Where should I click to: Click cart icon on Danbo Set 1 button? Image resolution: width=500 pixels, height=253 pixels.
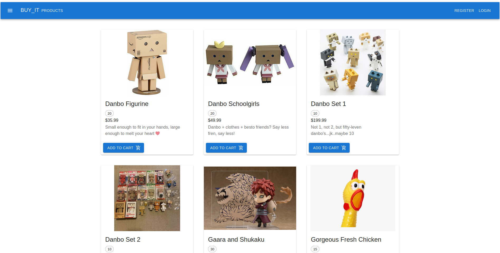(x=344, y=148)
